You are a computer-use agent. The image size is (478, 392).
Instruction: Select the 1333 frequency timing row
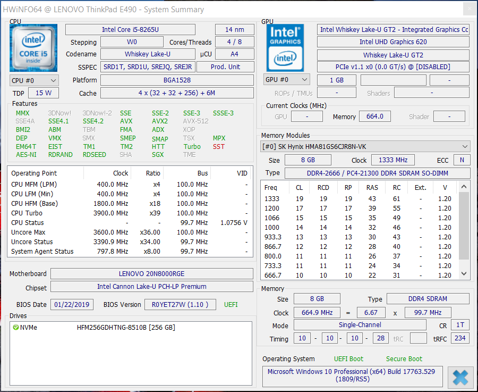click(360, 199)
